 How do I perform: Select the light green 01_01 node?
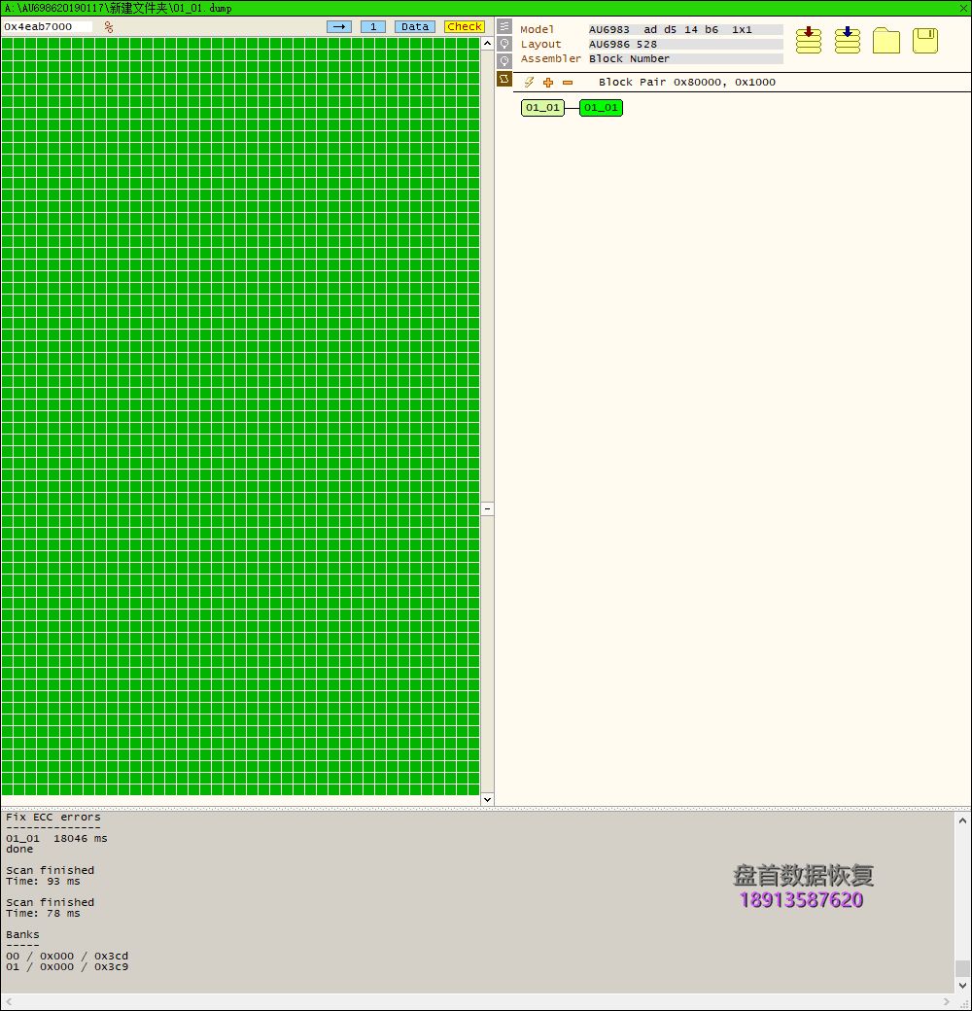(x=542, y=108)
